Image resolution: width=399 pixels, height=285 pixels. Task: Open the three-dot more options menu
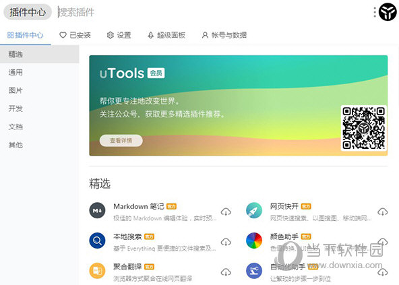pyautogui.click(x=375, y=12)
